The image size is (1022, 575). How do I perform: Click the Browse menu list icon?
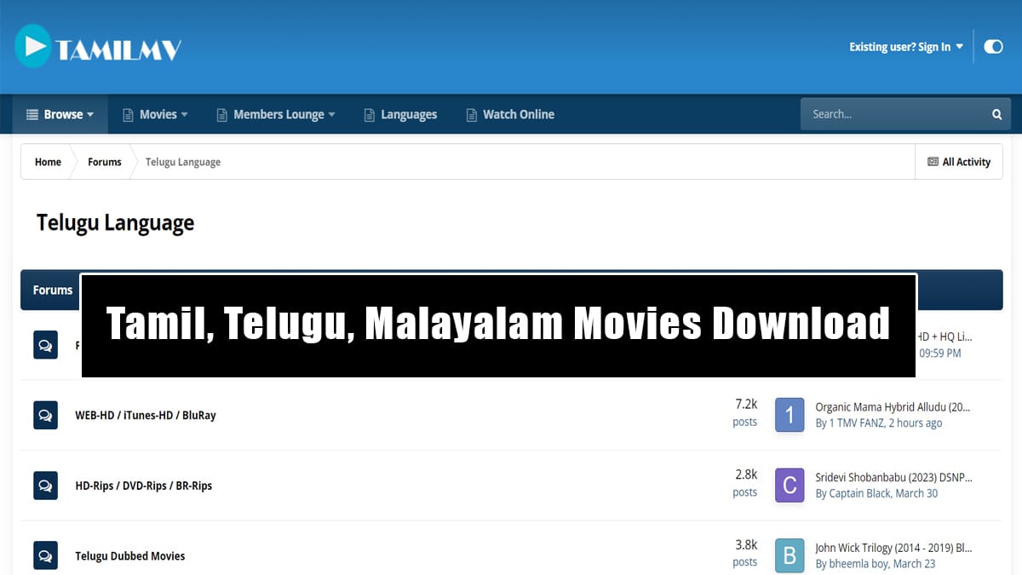coord(32,114)
